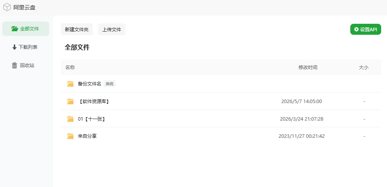Open the 来自分享 folder name
This screenshot has height=187, width=387.
tap(87, 136)
